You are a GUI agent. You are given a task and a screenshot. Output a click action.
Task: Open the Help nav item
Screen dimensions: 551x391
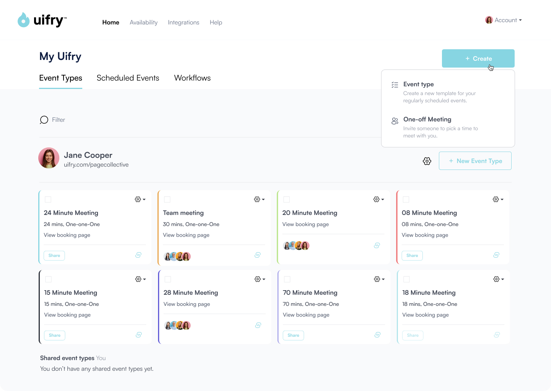[216, 23]
